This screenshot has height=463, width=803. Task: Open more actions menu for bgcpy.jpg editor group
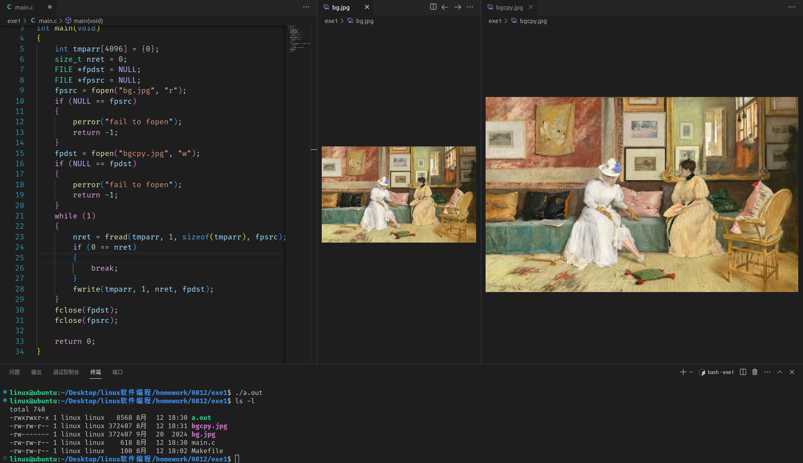792,7
